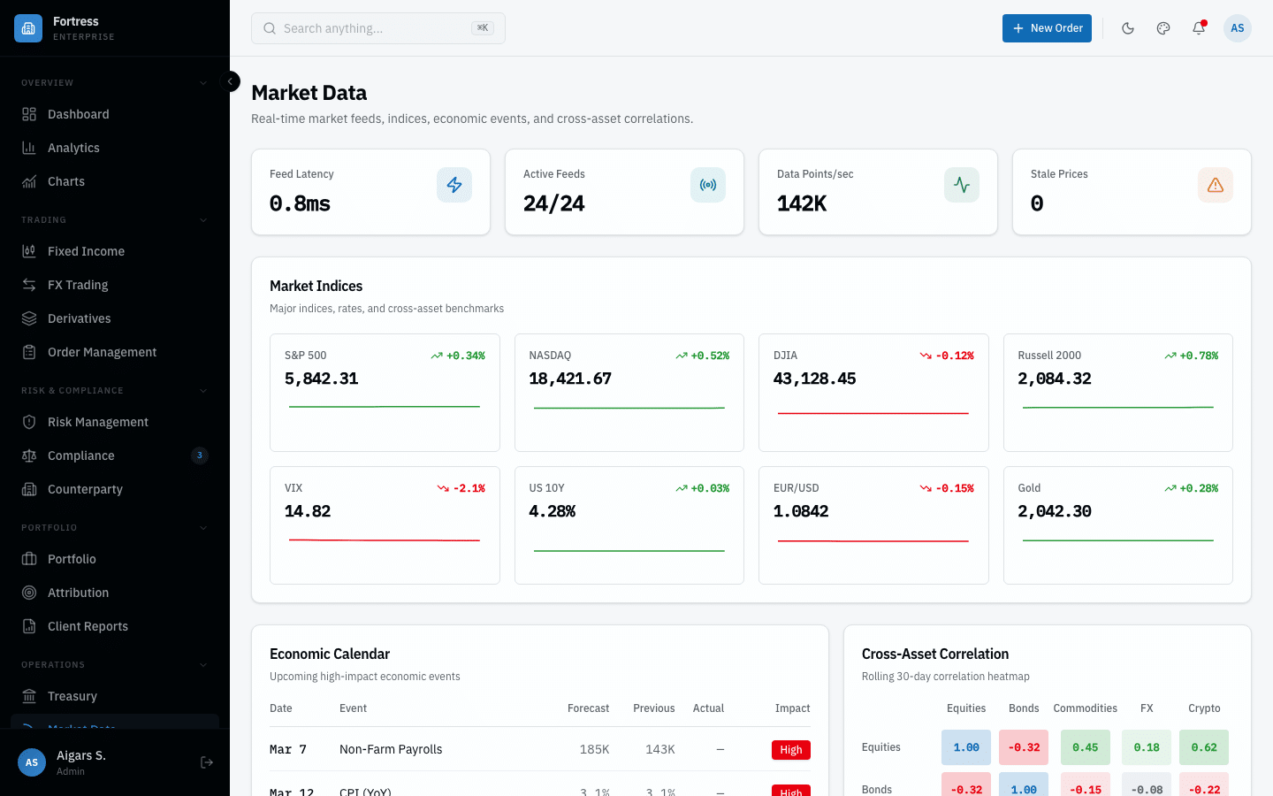The height and width of the screenshot is (796, 1273).
Task: Click the Compliance icon with badge 3
Action: pos(29,455)
